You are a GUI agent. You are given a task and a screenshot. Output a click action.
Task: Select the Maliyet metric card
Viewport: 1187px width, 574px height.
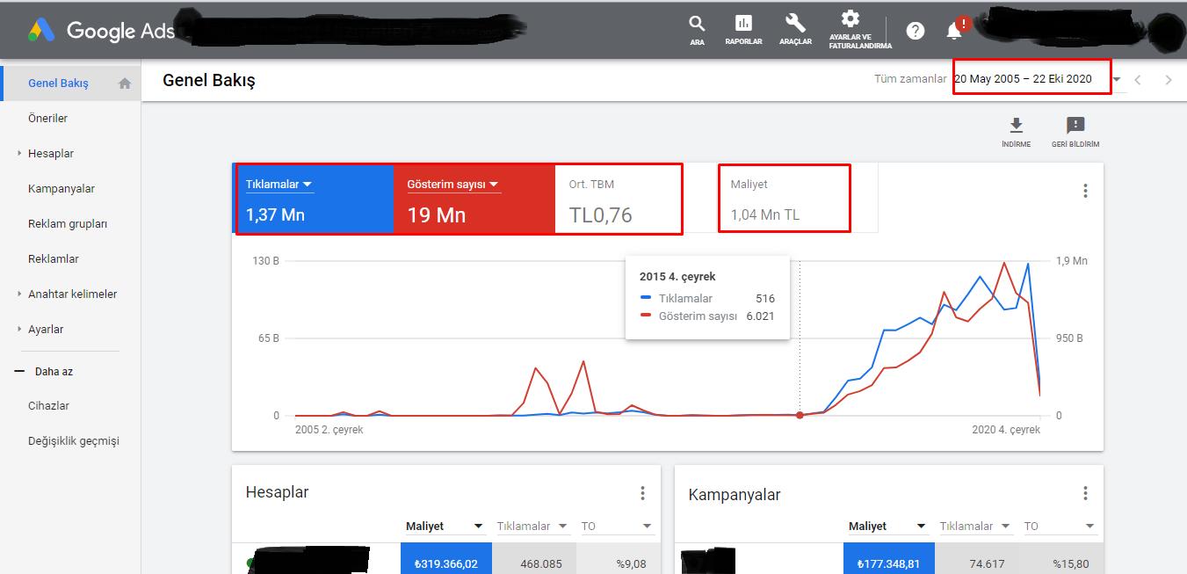[x=784, y=199]
